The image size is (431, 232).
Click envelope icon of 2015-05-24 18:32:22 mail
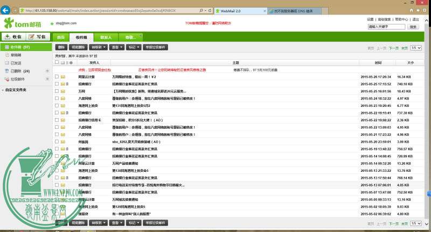(x=62, y=98)
